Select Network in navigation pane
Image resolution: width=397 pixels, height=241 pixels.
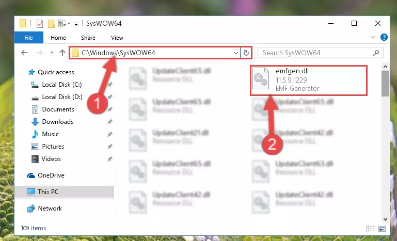[50, 208]
